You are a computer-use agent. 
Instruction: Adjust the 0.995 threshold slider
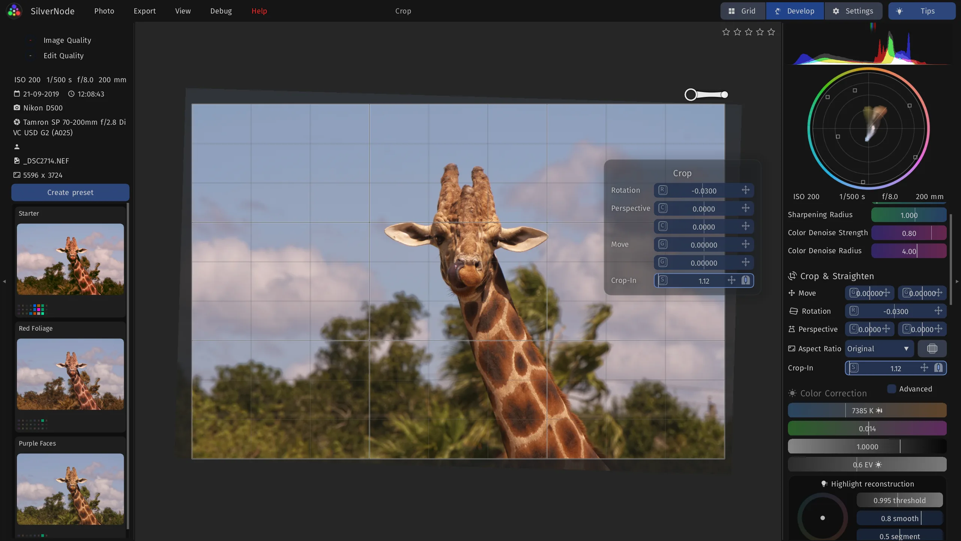(899, 500)
